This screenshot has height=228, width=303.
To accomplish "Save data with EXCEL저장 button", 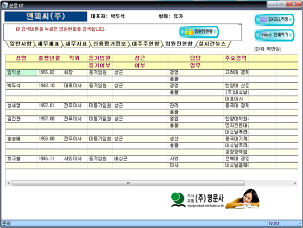I will click(x=274, y=19).
